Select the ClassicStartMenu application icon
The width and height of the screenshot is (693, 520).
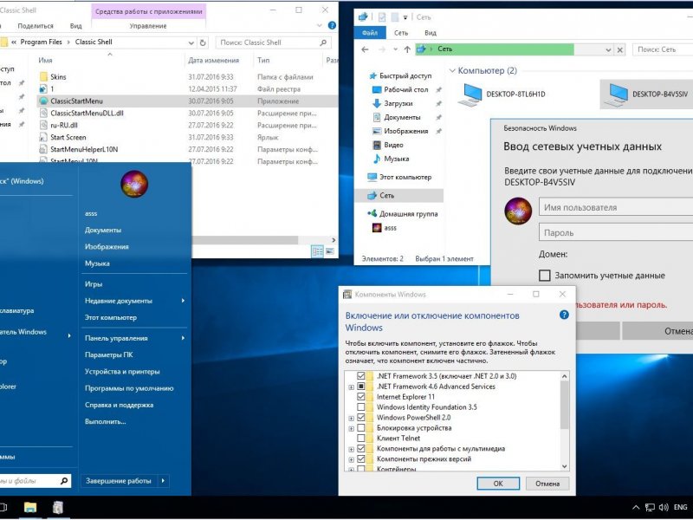coord(43,101)
